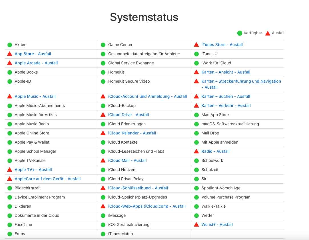Open the iCloud Mail - Ausfall link
Image resolution: width=309 pixels, height=240 pixels.
pyautogui.click(x=127, y=160)
